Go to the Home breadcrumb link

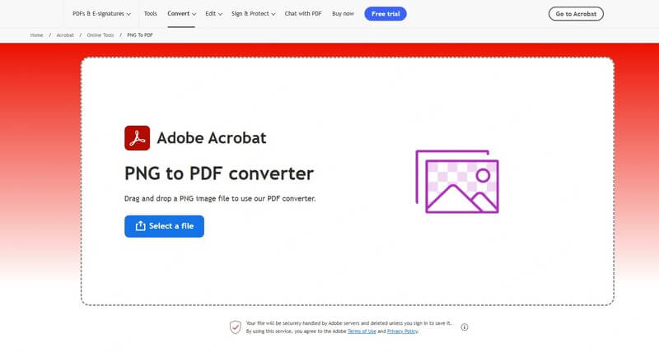pyautogui.click(x=36, y=35)
